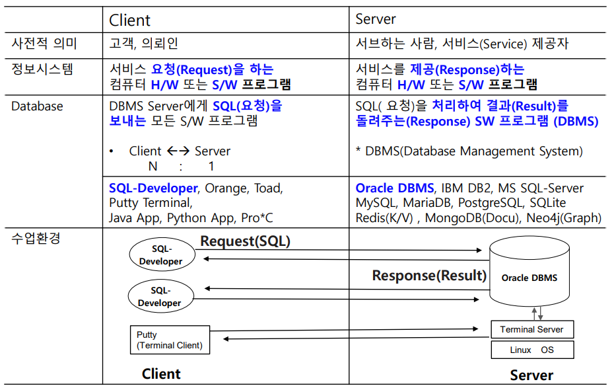
Task: Click the "* DBMS(Database Management System)" footnote
Action: click(x=469, y=151)
